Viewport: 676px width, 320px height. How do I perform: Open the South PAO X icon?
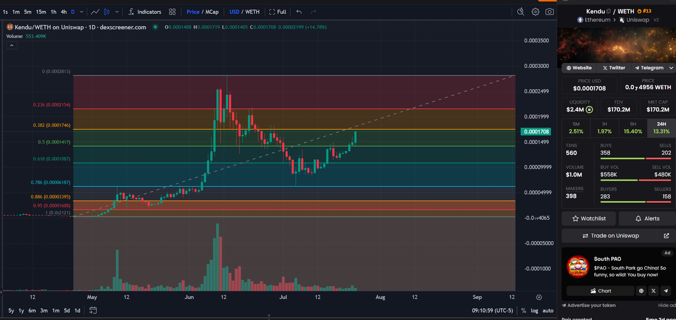pyautogui.click(x=654, y=291)
